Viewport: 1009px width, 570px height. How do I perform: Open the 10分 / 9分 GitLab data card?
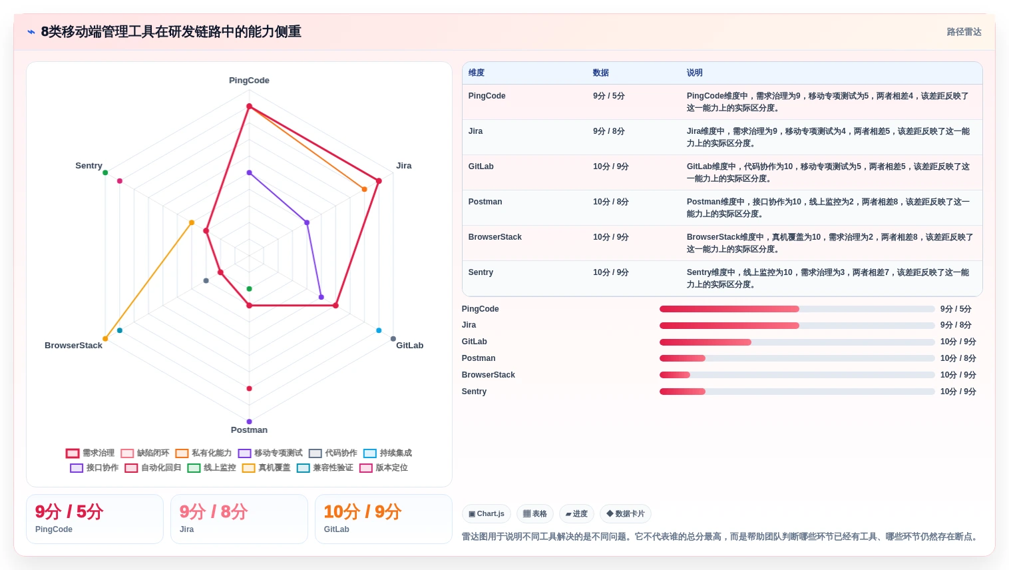click(x=383, y=519)
